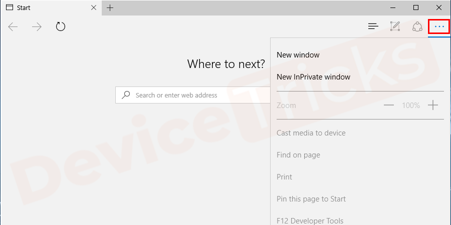Open the Hub (favorites, reading list)
This screenshot has width=451, height=225.
[x=373, y=26]
